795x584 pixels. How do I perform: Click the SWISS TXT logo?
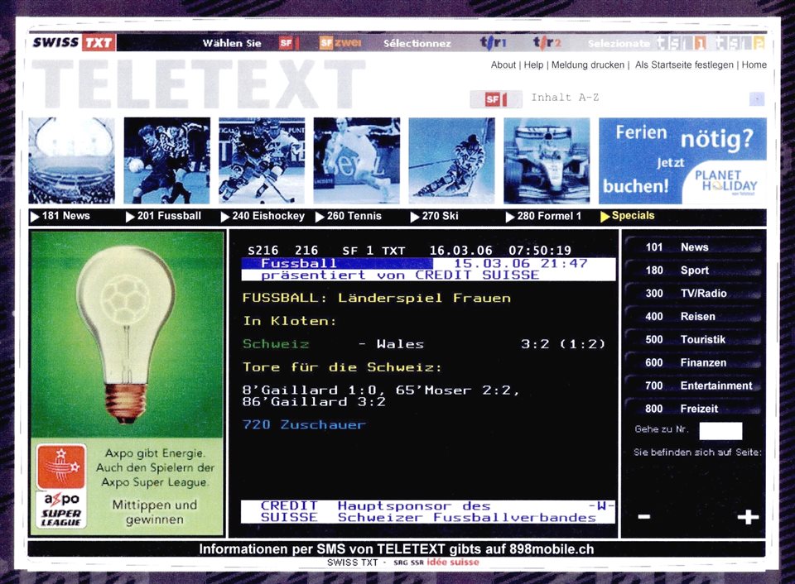(x=73, y=42)
